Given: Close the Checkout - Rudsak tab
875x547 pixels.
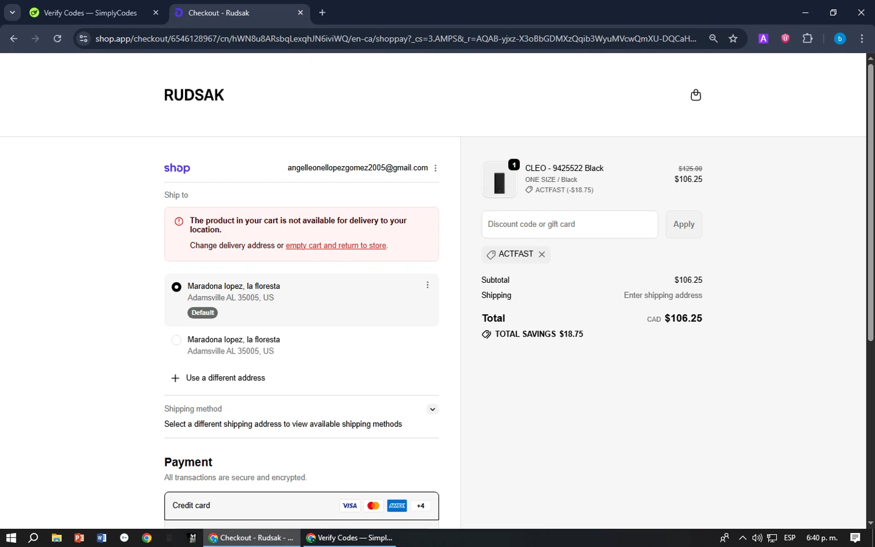Looking at the screenshot, I should coord(300,13).
